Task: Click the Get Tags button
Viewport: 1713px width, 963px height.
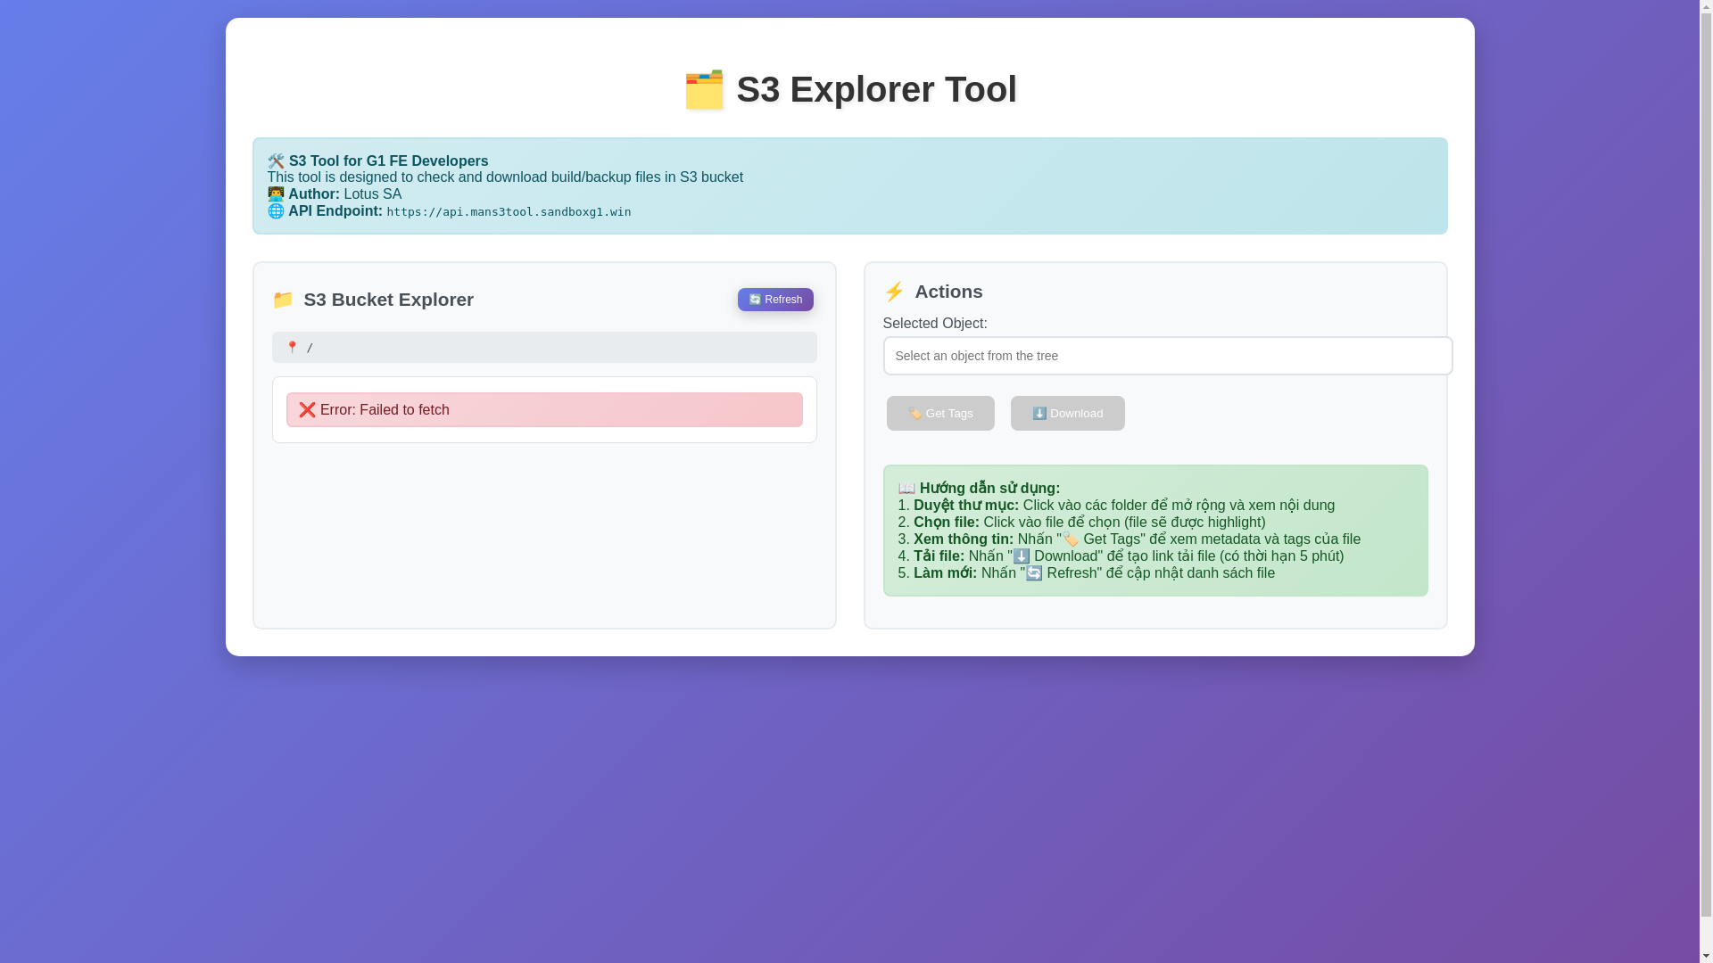Action: (x=940, y=413)
